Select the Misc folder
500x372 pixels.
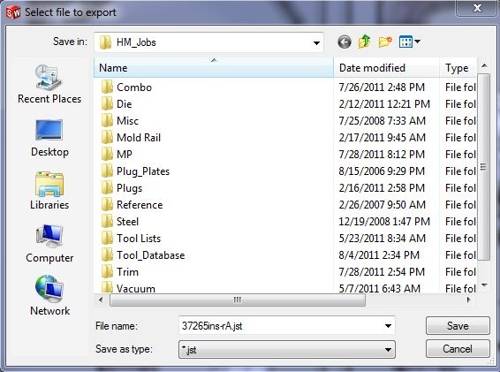coord(119,121)
